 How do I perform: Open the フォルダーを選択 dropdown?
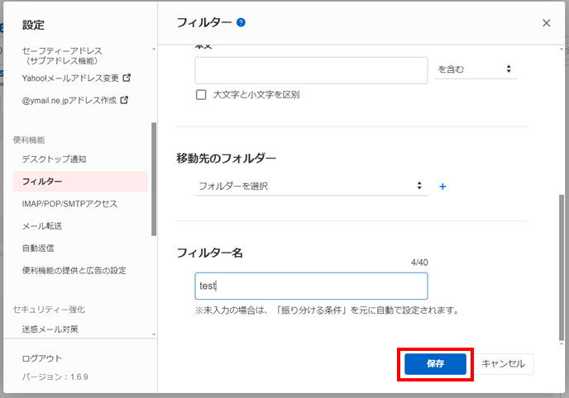point(310,186)
